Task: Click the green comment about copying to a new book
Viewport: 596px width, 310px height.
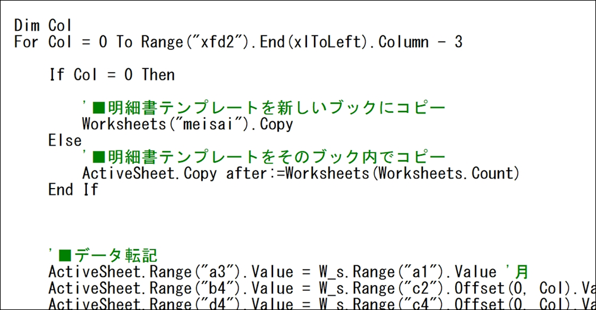Action: pos(264,108)
